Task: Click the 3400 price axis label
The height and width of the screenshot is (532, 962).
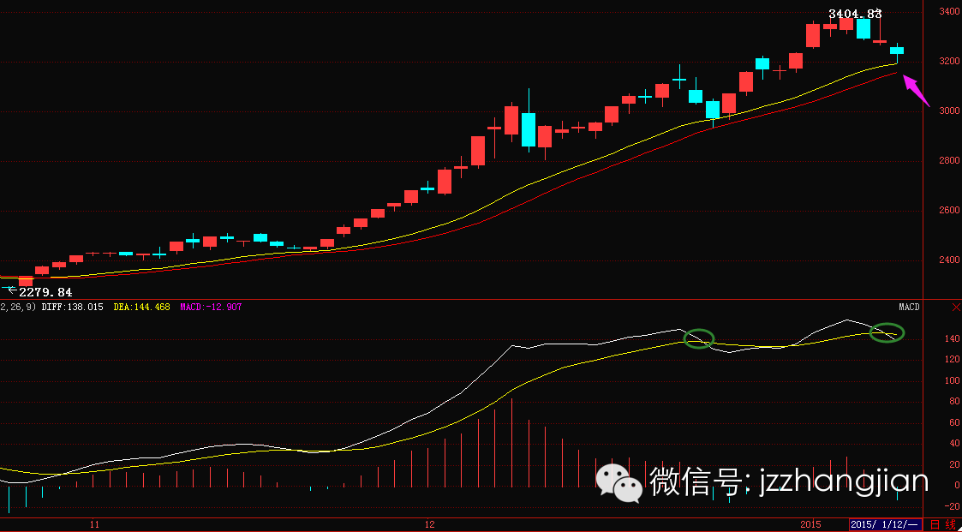Action: (x=949, y=12)
